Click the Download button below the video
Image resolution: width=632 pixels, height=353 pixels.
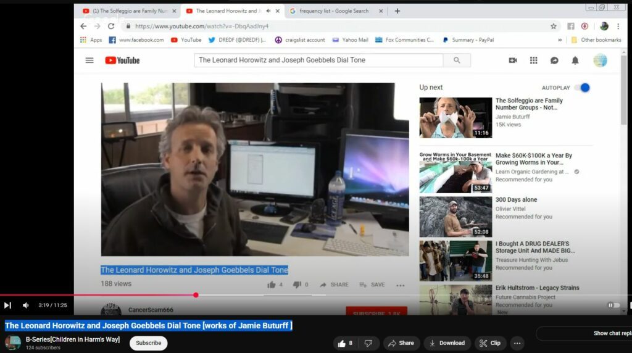pyautogui.click(x=447, y=343)
